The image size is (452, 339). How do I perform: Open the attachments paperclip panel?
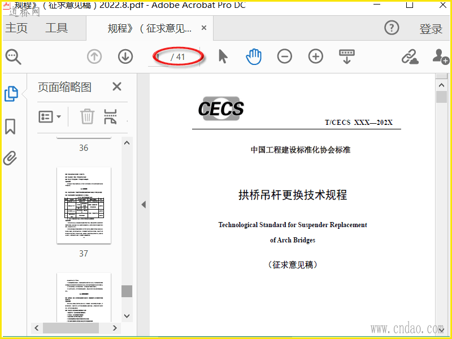pyautogui.click(x=10, y=158)
